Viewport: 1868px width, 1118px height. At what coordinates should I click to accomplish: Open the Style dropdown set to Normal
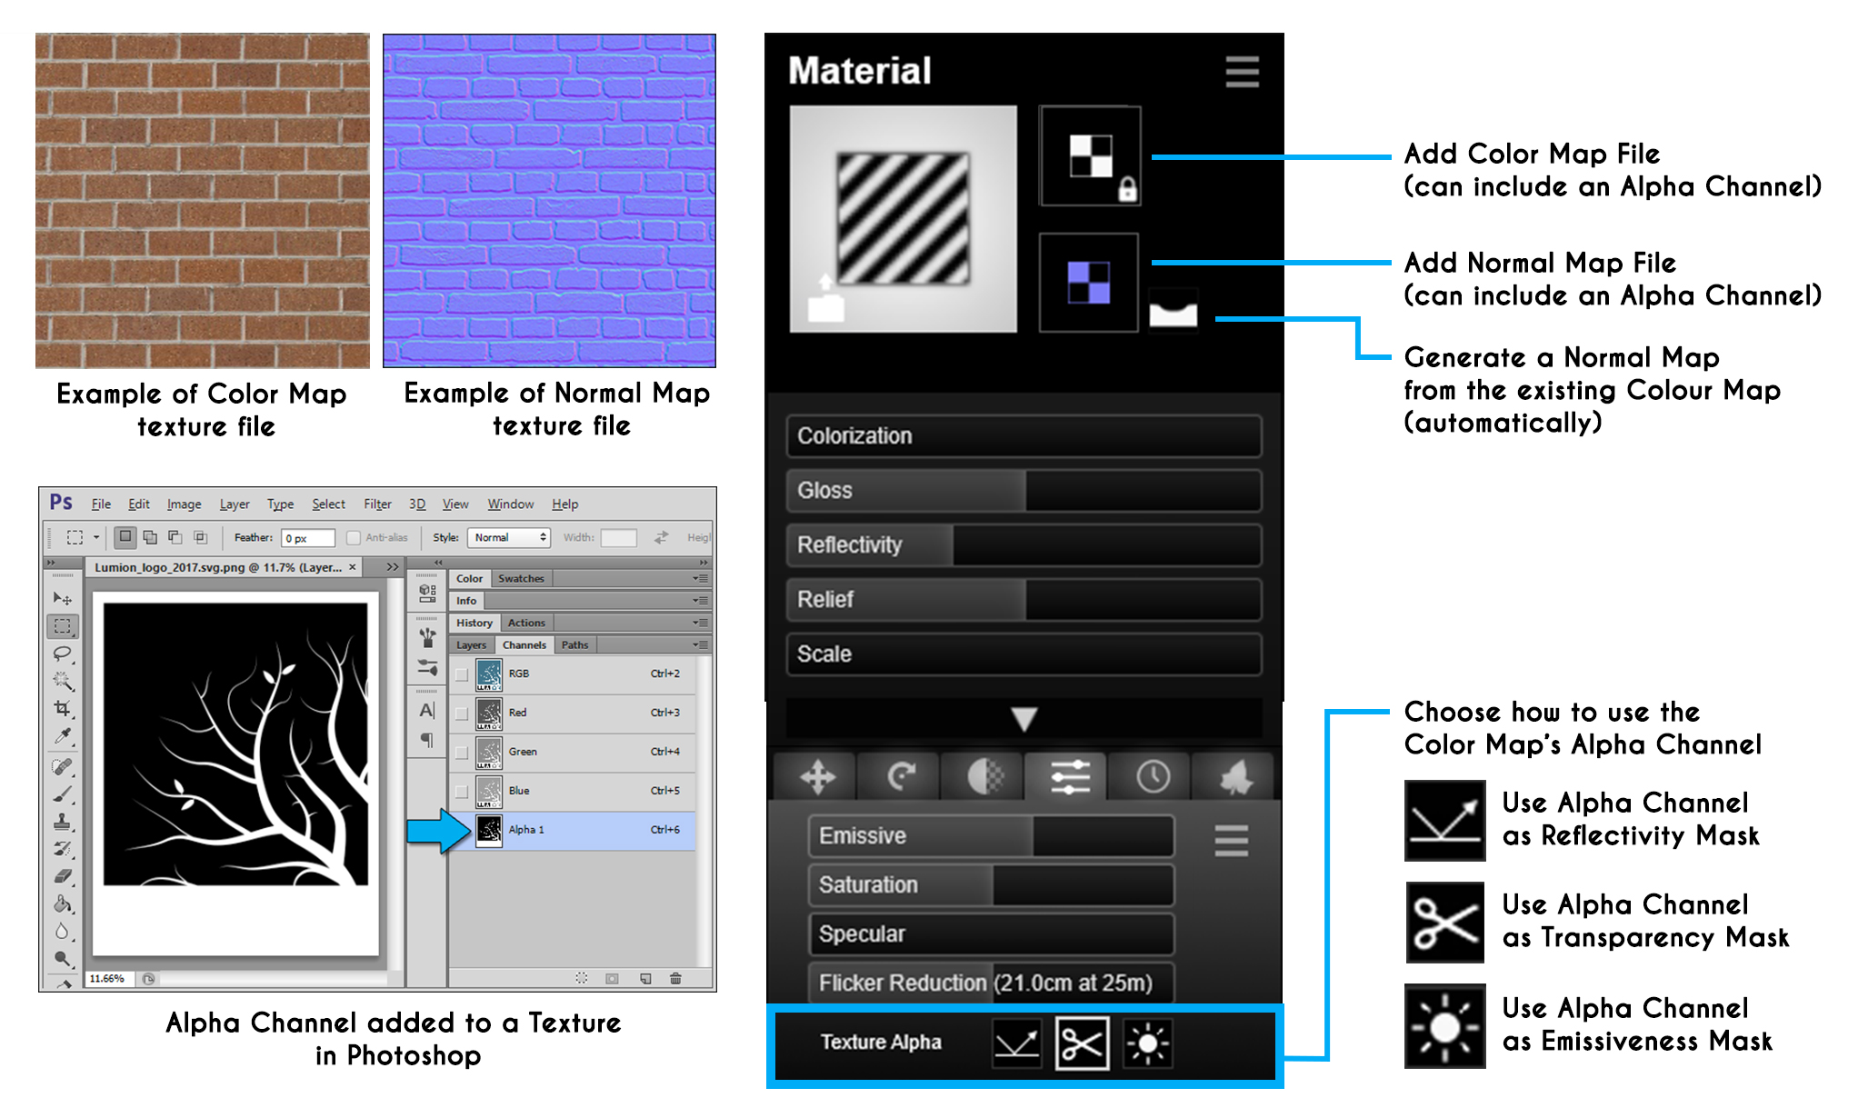tap(509, 538)
